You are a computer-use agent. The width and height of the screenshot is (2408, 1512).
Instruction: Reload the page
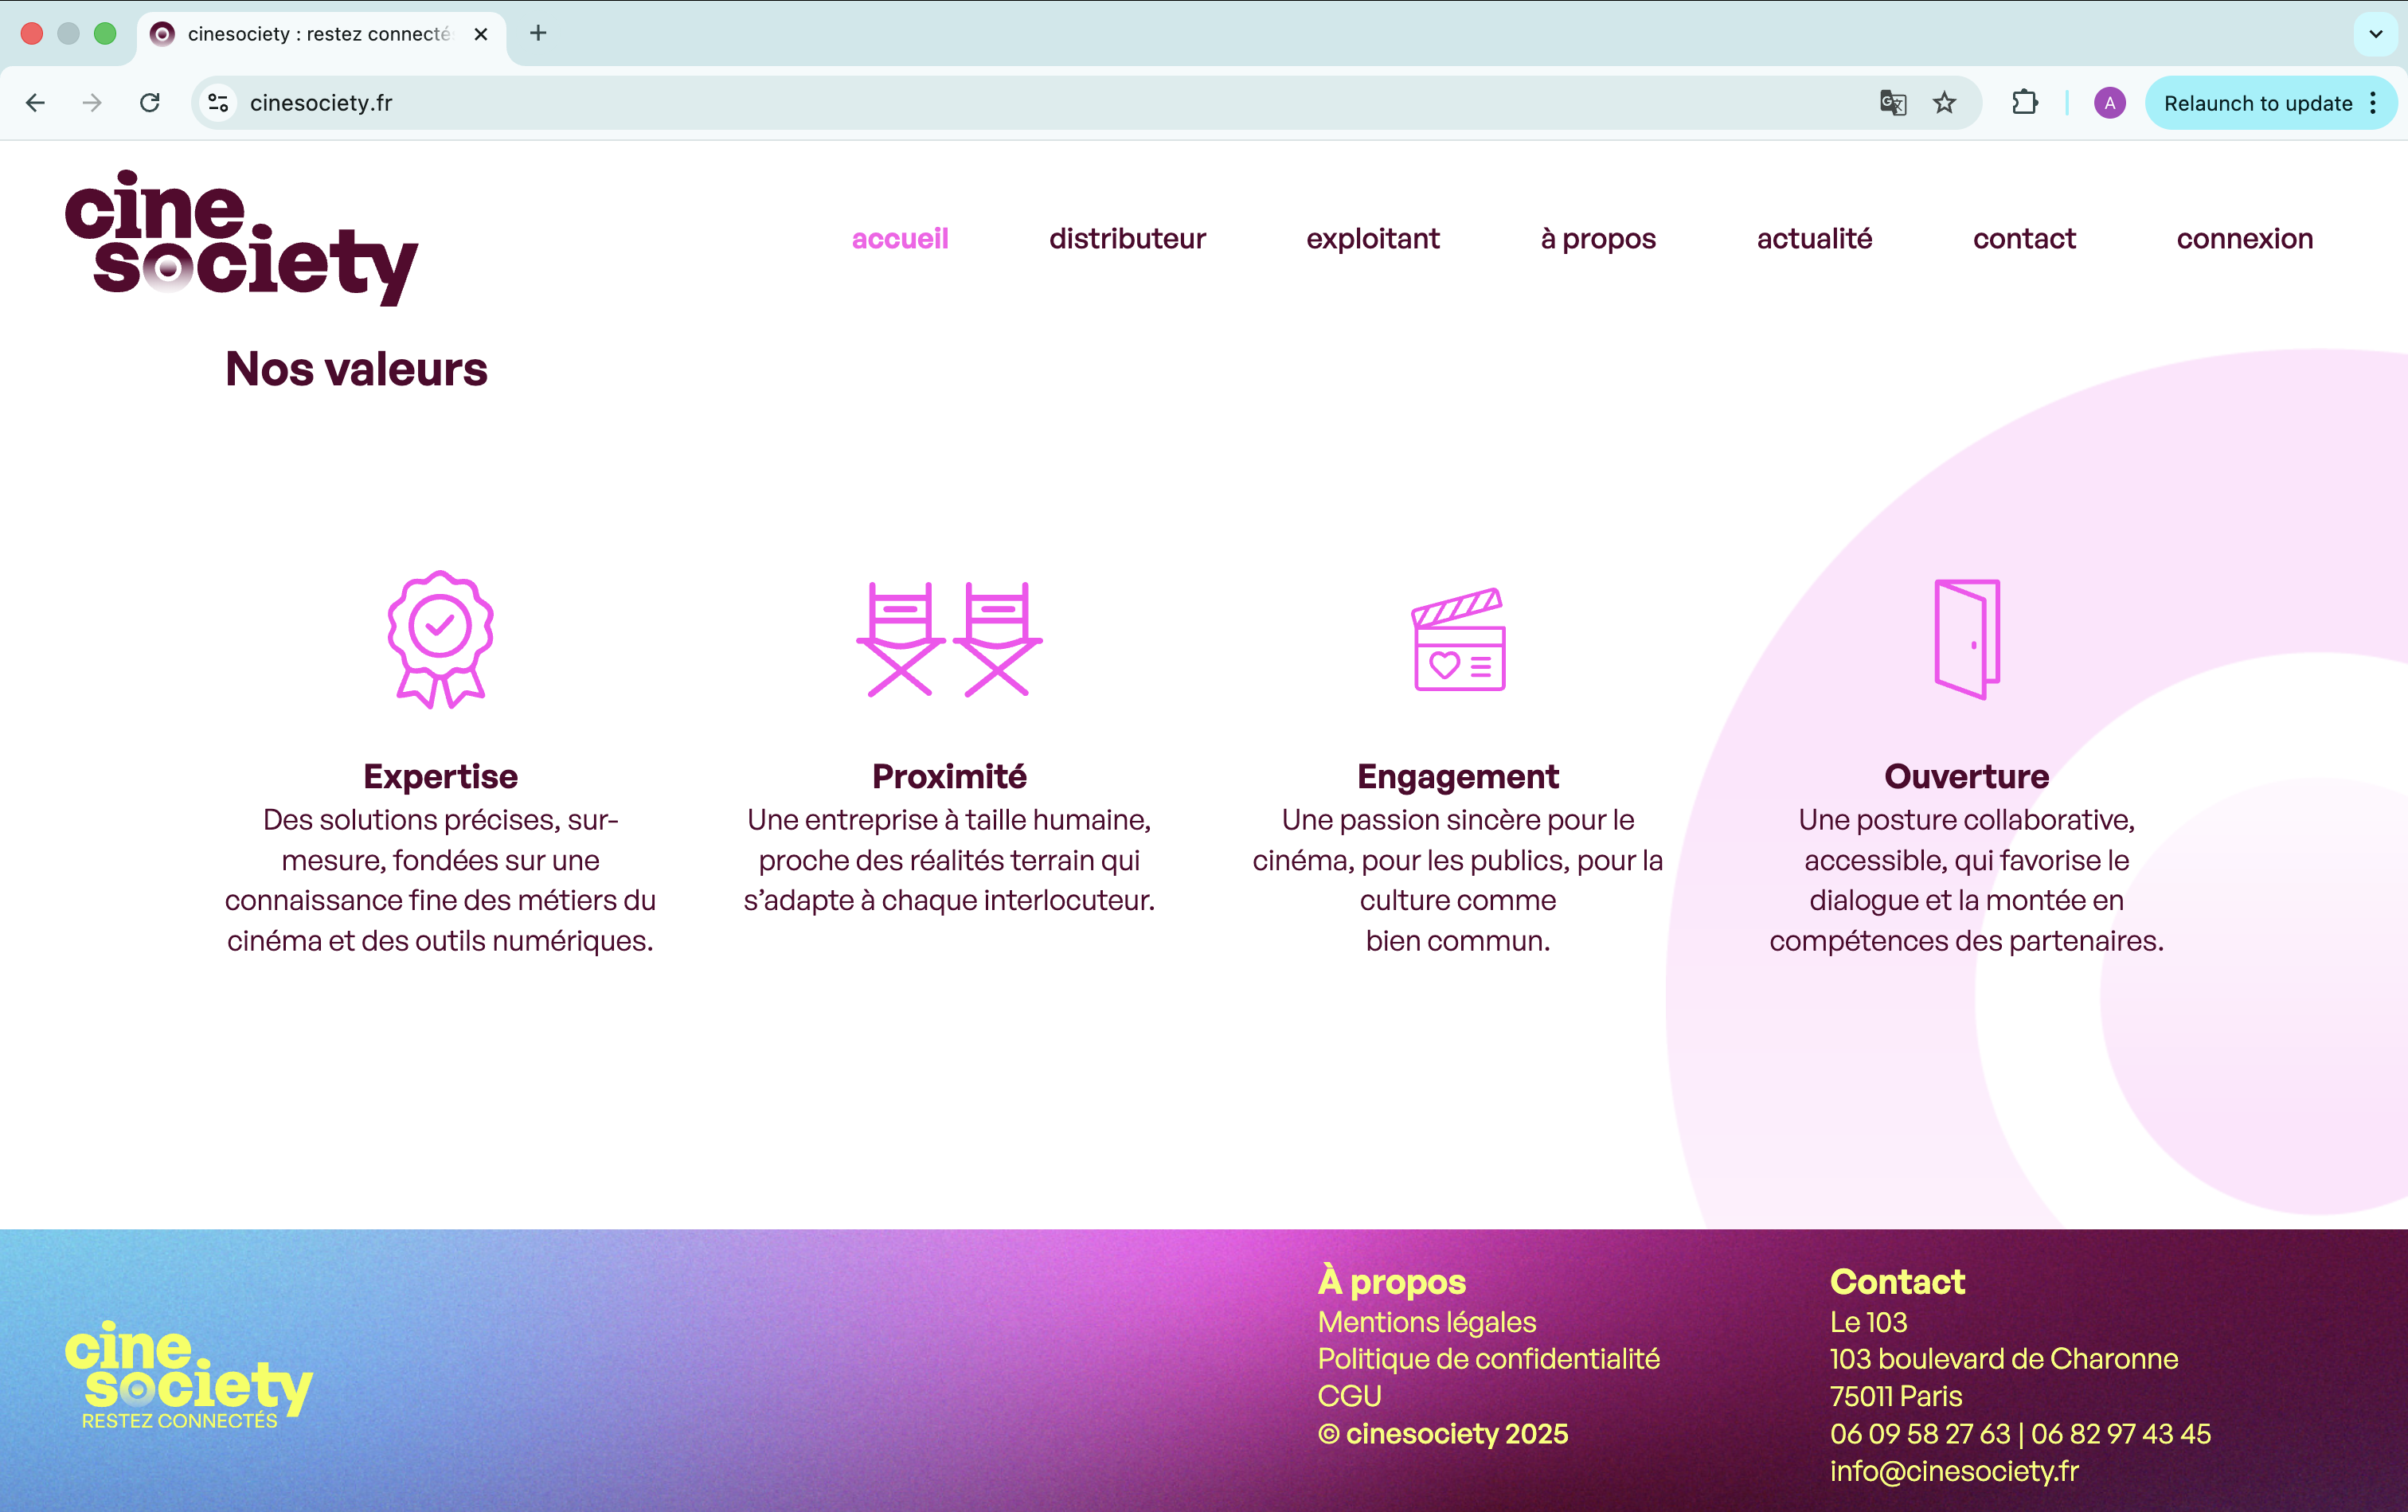pyautogui.click(x=150, y=103)
